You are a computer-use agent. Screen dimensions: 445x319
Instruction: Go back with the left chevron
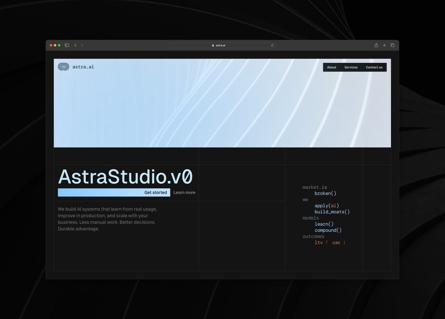pos(75,45)
